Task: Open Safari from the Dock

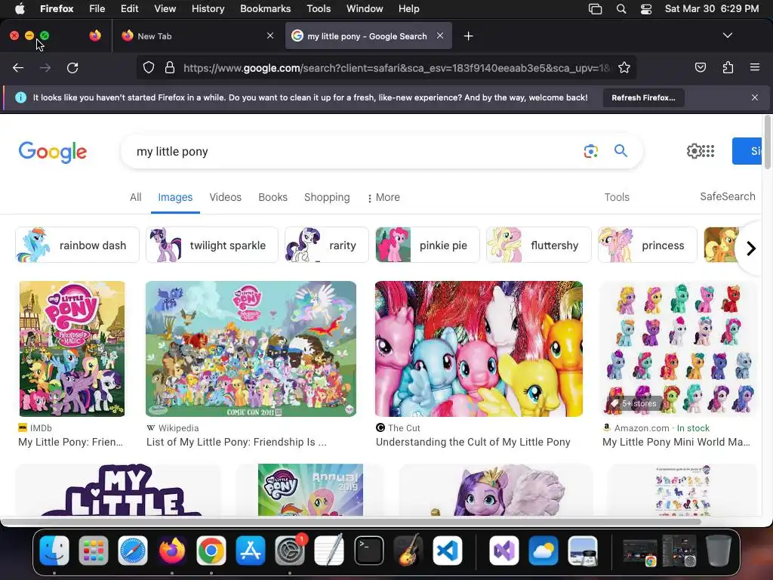Action: pos(133,551)
